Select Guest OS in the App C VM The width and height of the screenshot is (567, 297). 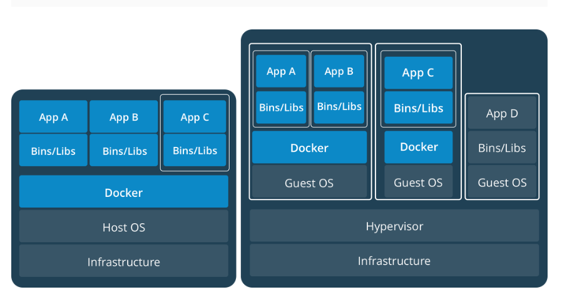coord(419,182)
